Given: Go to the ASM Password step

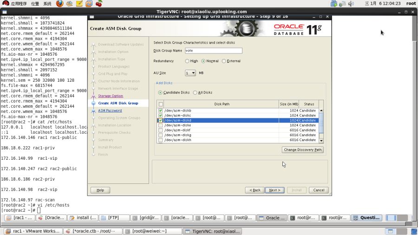Looking at the screenshot, I should click(x=110, y=111).
